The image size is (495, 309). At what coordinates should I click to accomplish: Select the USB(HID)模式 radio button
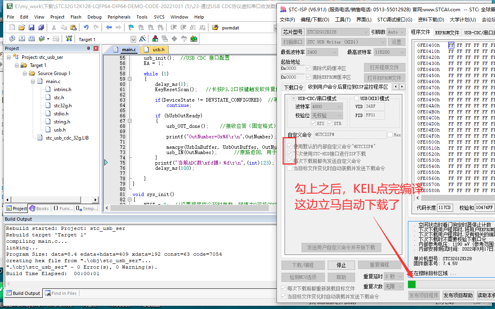click(x=356, y=98)
